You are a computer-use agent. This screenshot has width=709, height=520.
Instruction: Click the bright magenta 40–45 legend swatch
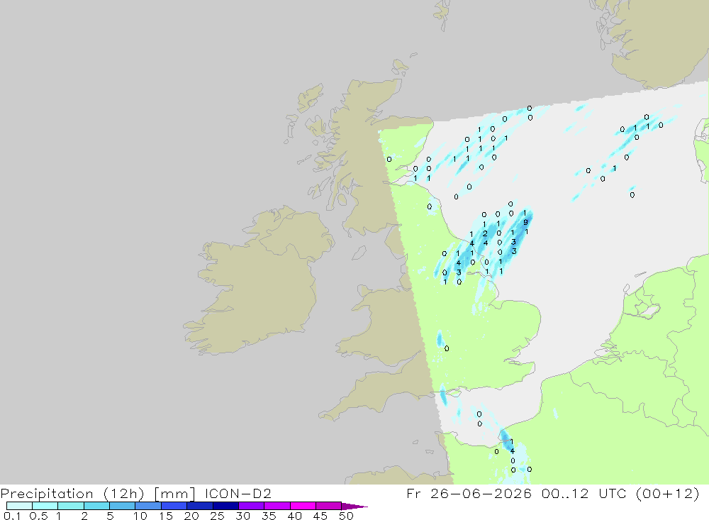pos(303,506)
